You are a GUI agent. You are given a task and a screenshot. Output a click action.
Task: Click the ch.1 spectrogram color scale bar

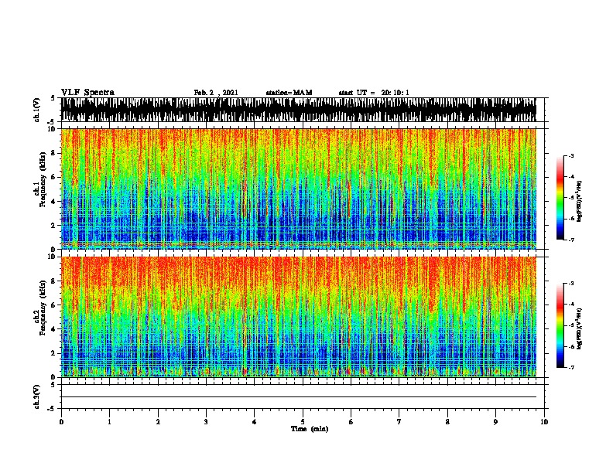point(560,198)
